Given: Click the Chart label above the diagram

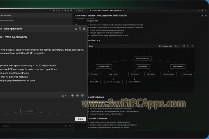Looking at the screenshot, I should (91, 46).
